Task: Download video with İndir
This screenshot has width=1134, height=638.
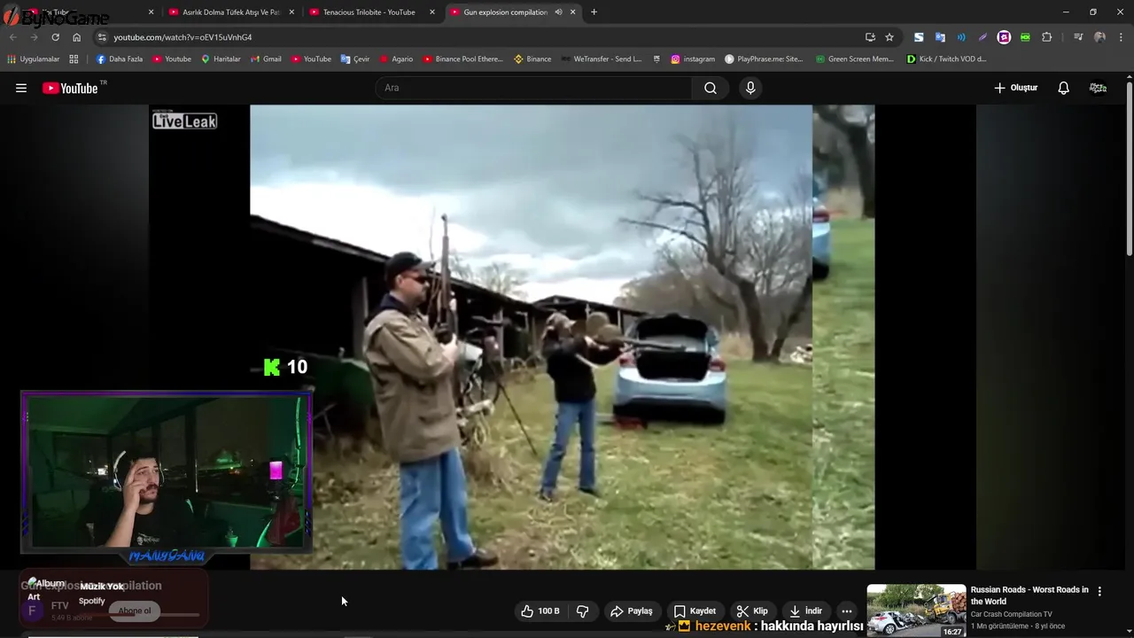Action: pyautogui.click(x=804, y=611)
